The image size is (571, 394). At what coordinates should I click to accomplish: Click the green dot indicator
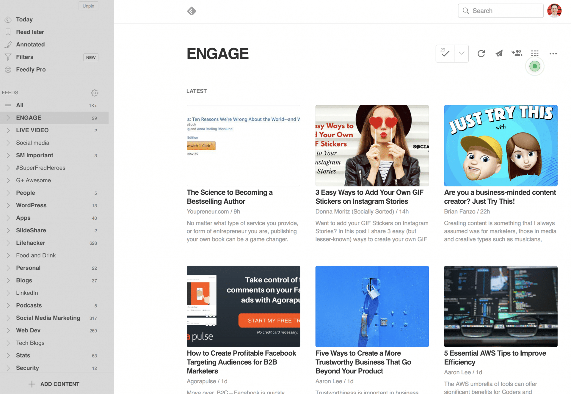click(535, 66)
